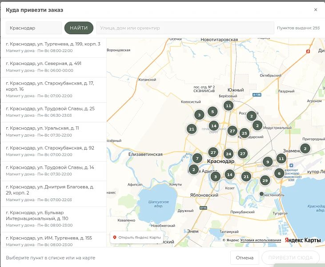Click map cluster marker 29

pos(265,181)
